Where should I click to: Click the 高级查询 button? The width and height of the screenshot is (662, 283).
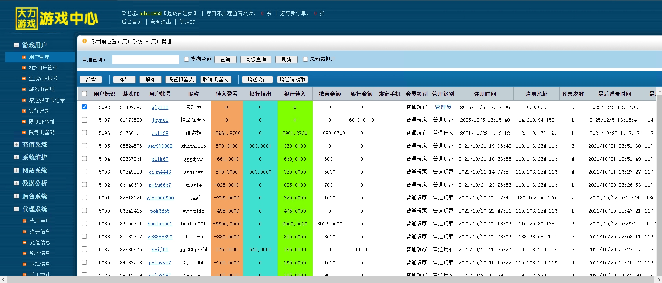255,59
